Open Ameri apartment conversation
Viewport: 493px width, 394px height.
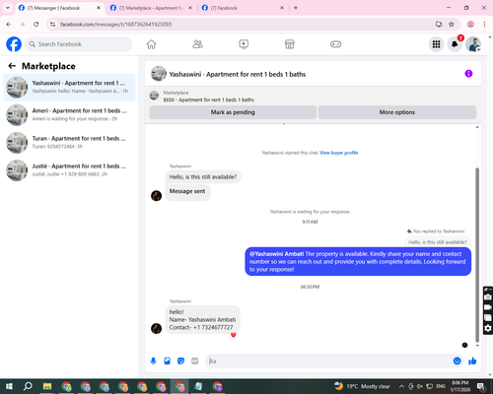[69, 114]
